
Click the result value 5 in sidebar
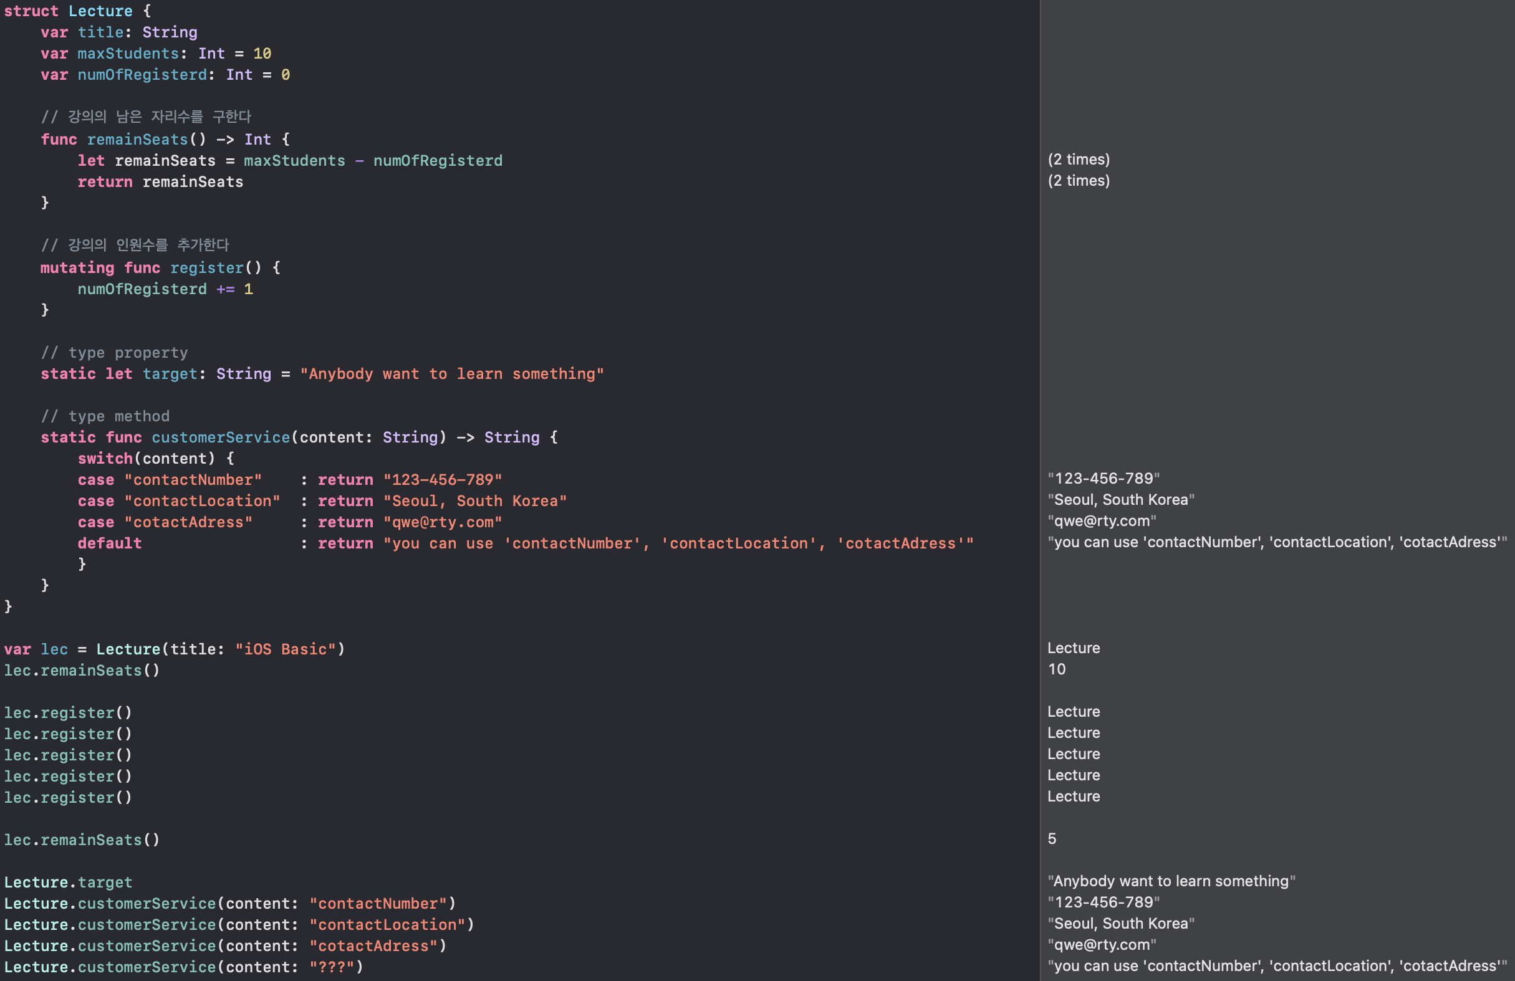pos(1052,838)
